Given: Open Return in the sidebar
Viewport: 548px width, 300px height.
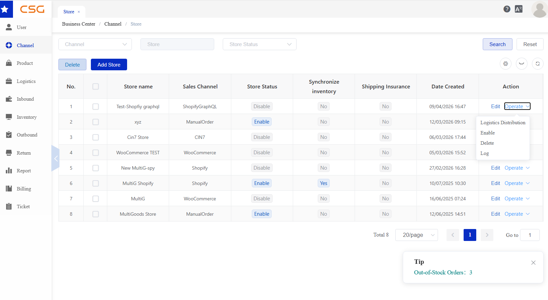Looking at the screenshot, I should (x=26, y=153).
